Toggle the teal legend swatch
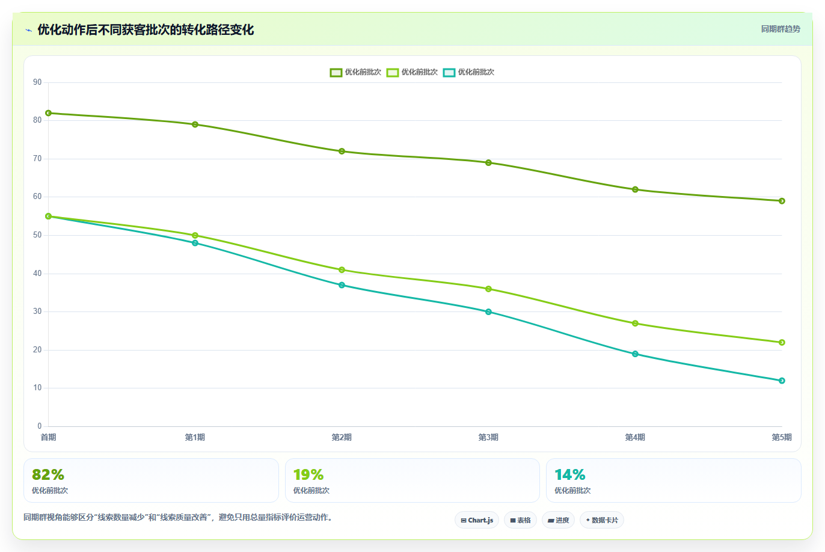 click(449, 72)
